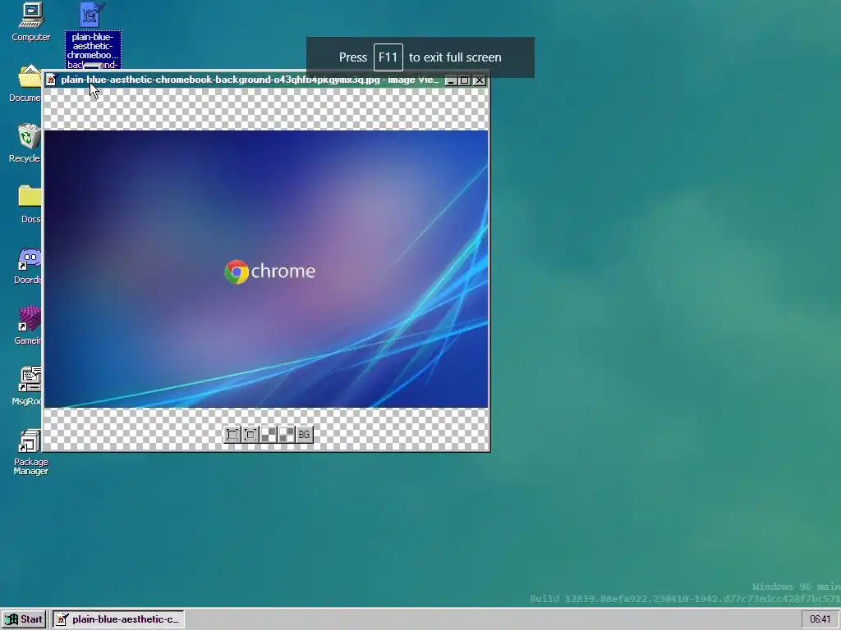Viewport: 841px width, 630px height.
Task: Click the fit-to-window icon in image viewer toolbar
Action: click(x=232, y=435)
